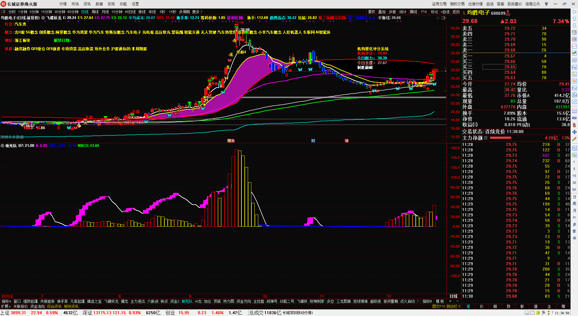Select monthly period '月' in right sidebar

click(x=574, y=211)
